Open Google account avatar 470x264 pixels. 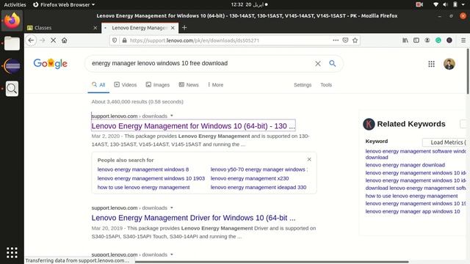click(449, 64)
